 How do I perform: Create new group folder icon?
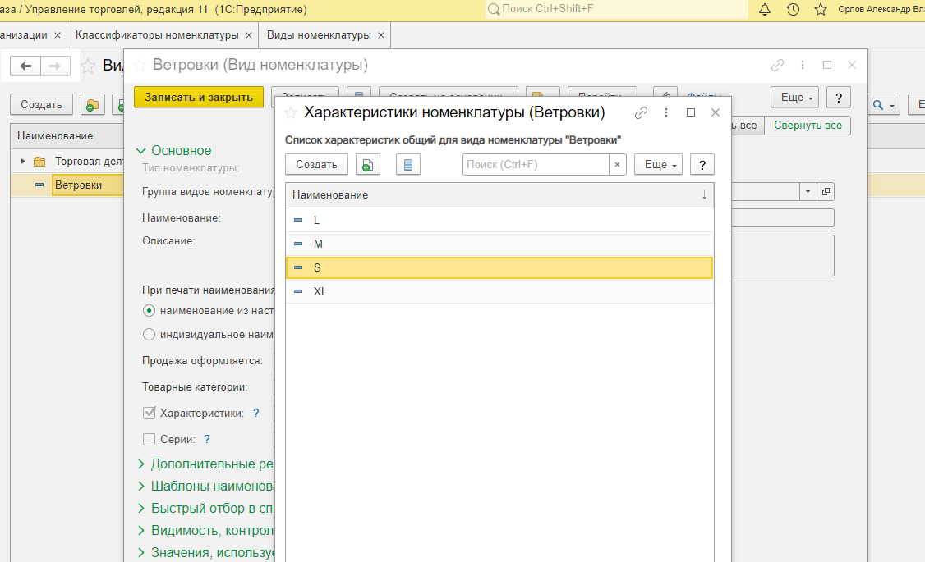point(92,104)
